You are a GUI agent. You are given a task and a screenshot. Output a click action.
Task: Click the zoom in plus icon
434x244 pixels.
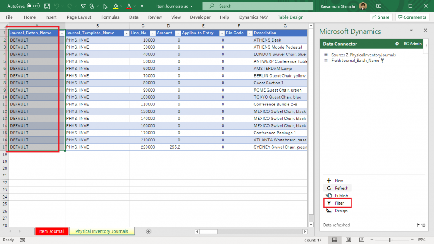(x=412, y=240)
